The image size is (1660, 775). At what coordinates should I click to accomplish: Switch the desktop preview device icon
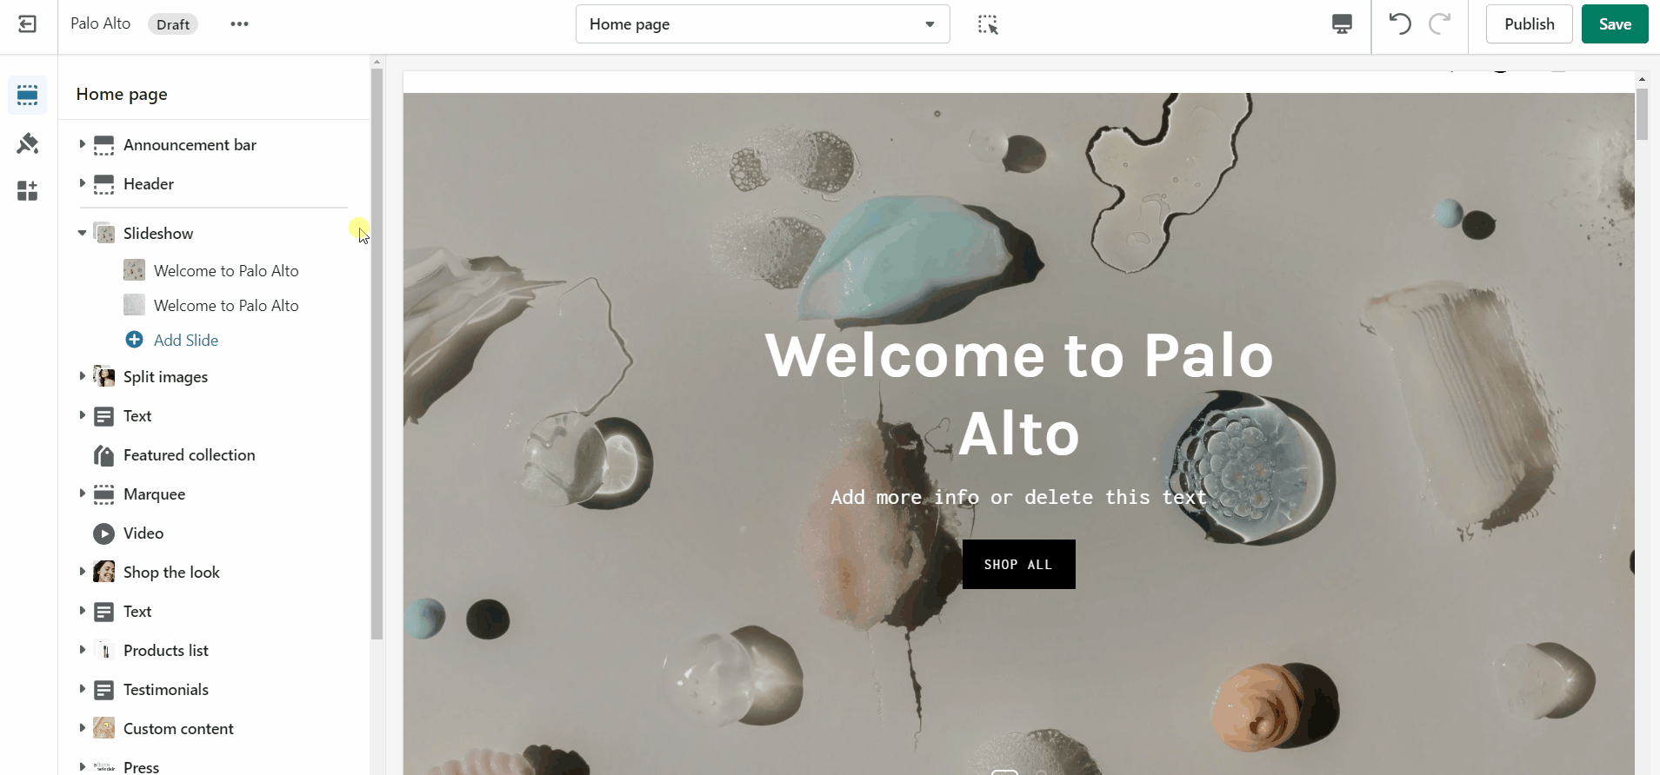(1342, 24)
